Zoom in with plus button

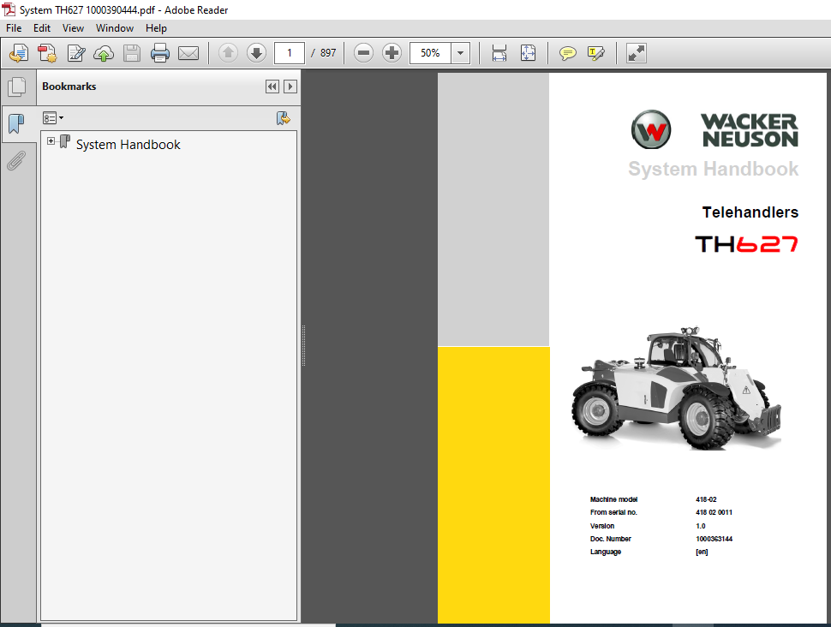click(x=392, y=53)
